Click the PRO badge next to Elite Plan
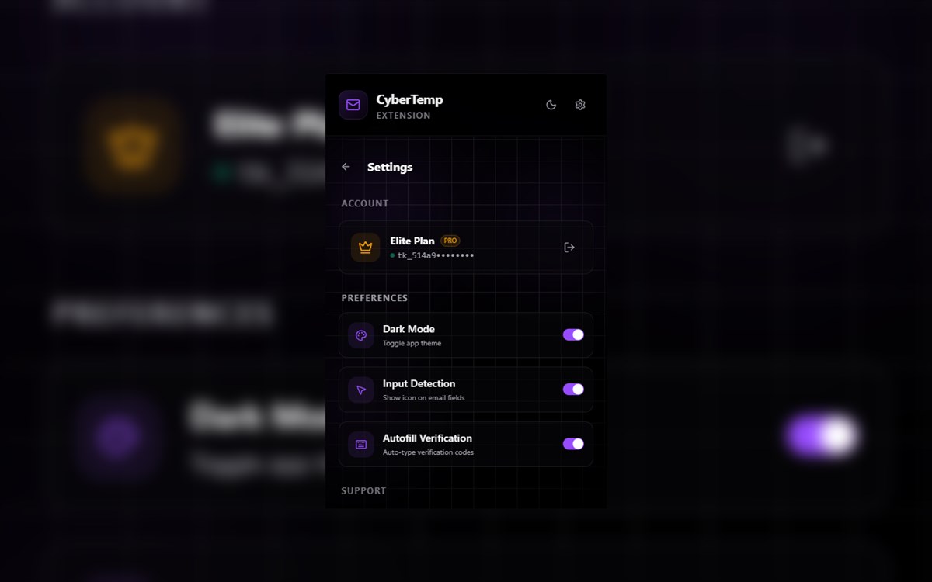 point(450,241)
